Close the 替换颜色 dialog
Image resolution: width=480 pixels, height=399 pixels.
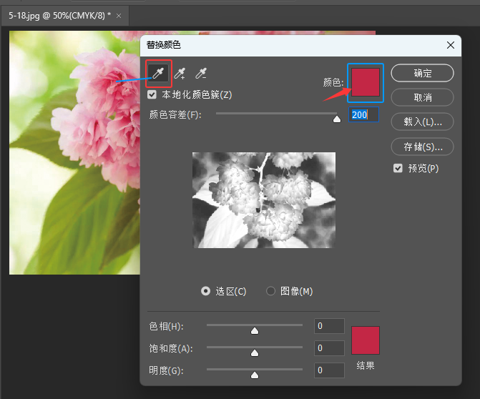point(450,45)
